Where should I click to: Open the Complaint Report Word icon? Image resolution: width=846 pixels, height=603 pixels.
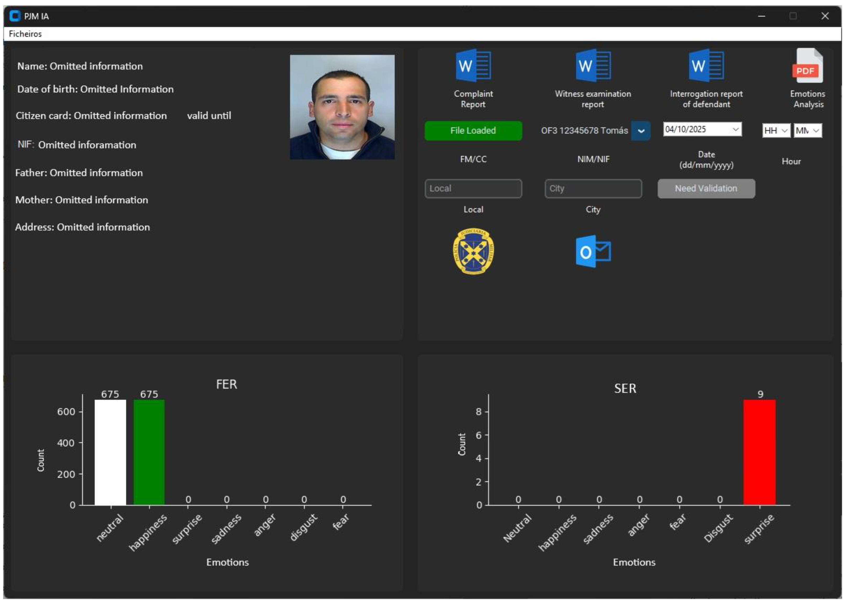[473, 66]
